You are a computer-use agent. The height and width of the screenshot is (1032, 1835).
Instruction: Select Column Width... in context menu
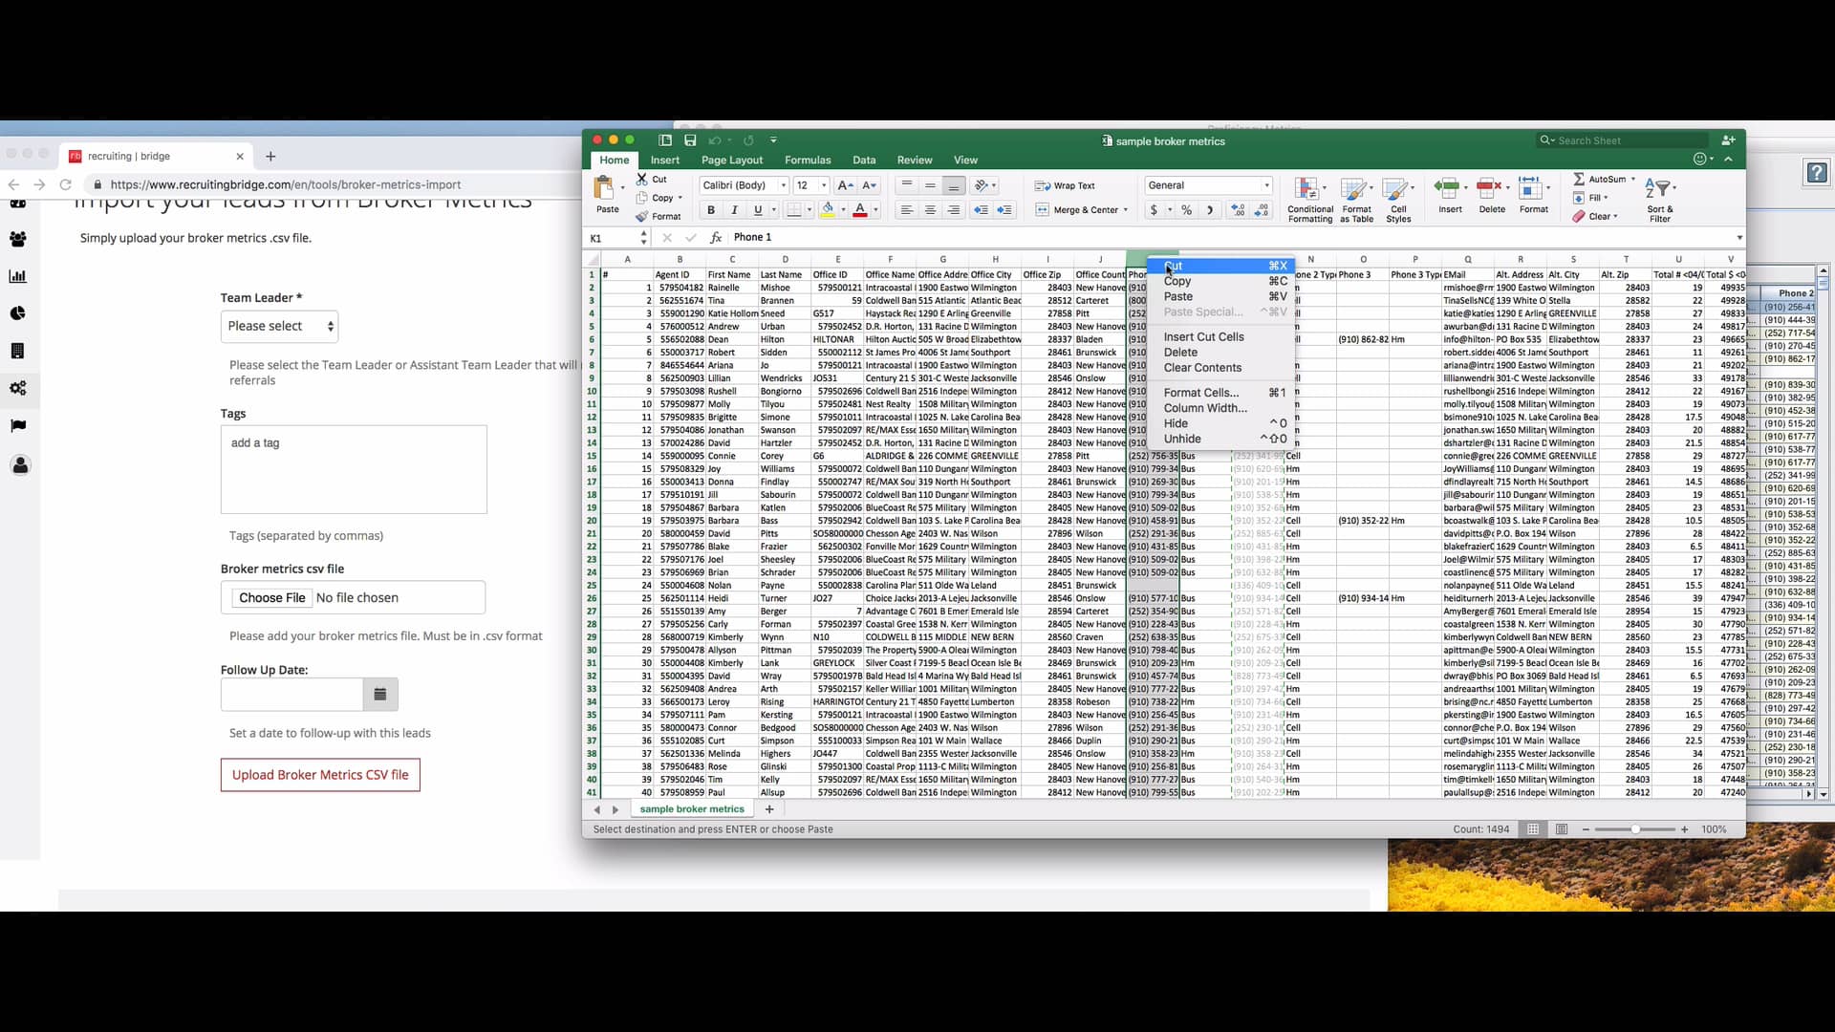coord(1220,408)
